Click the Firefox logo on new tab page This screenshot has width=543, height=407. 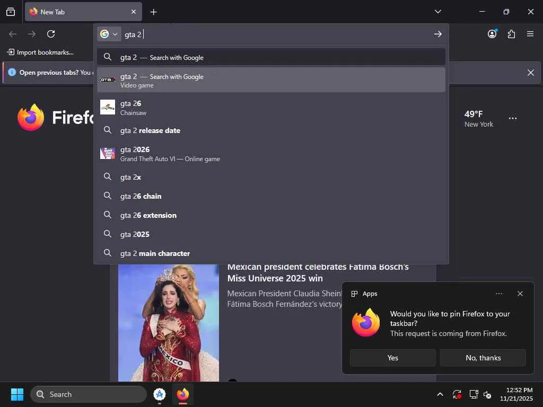coord(31,117)
